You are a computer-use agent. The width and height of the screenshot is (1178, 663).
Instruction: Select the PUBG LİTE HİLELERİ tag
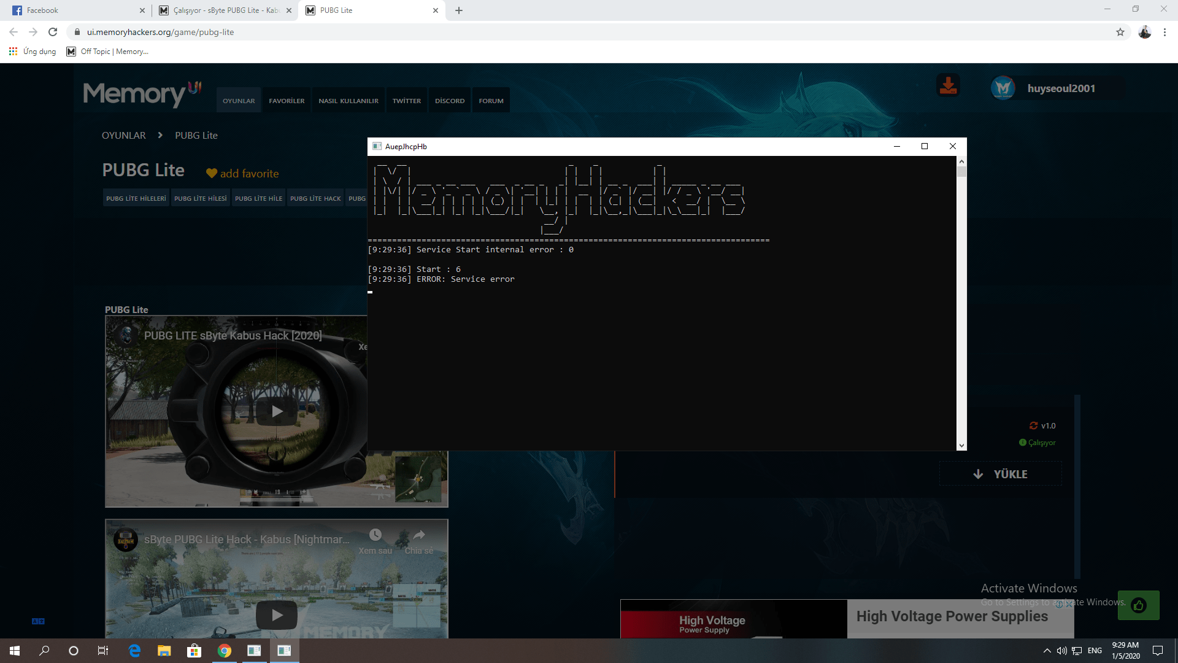tap(136, 198)
